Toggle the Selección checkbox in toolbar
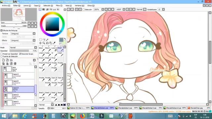The image size is (212, 119). [83, 10]
